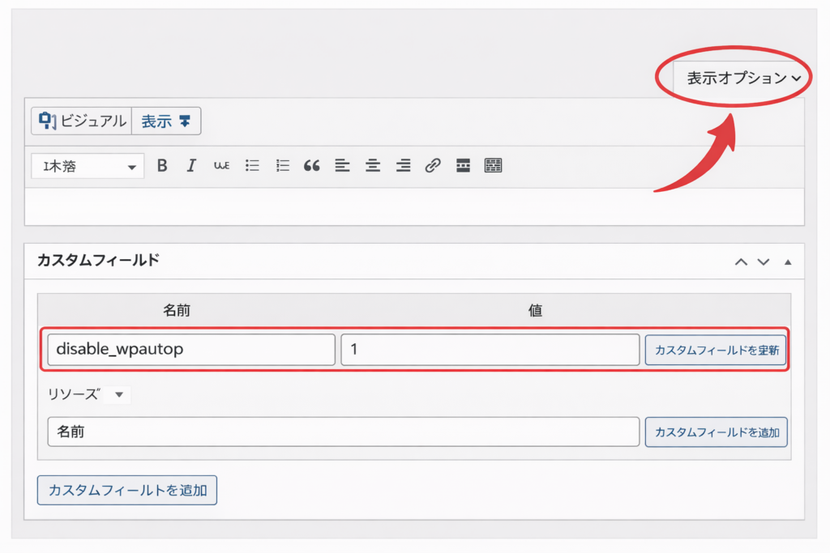Toggle bold formatting in the editor toolbar

pos(161,165)
